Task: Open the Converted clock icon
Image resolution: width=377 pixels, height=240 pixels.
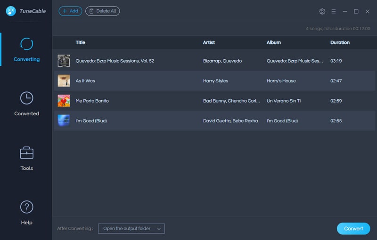Action: coord(27,98)
